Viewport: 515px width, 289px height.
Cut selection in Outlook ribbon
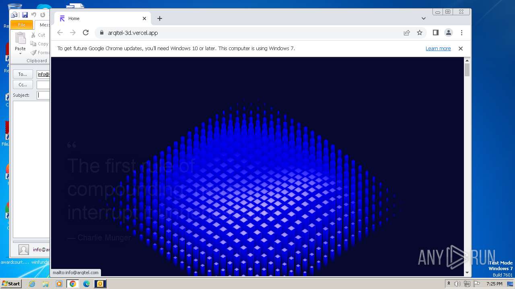pyautogui.click(x=39, y=35)
